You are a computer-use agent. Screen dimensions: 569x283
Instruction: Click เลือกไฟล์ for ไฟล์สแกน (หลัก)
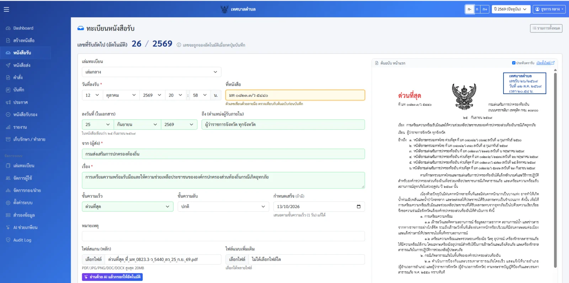coord(94,260)
